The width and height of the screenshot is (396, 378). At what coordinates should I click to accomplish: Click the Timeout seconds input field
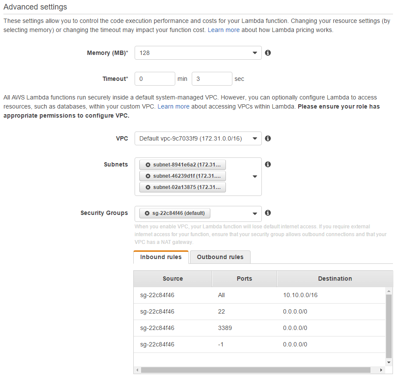coord(212,79)
